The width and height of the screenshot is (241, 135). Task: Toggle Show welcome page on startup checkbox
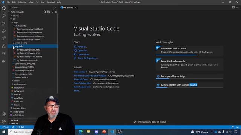[135, 122]
